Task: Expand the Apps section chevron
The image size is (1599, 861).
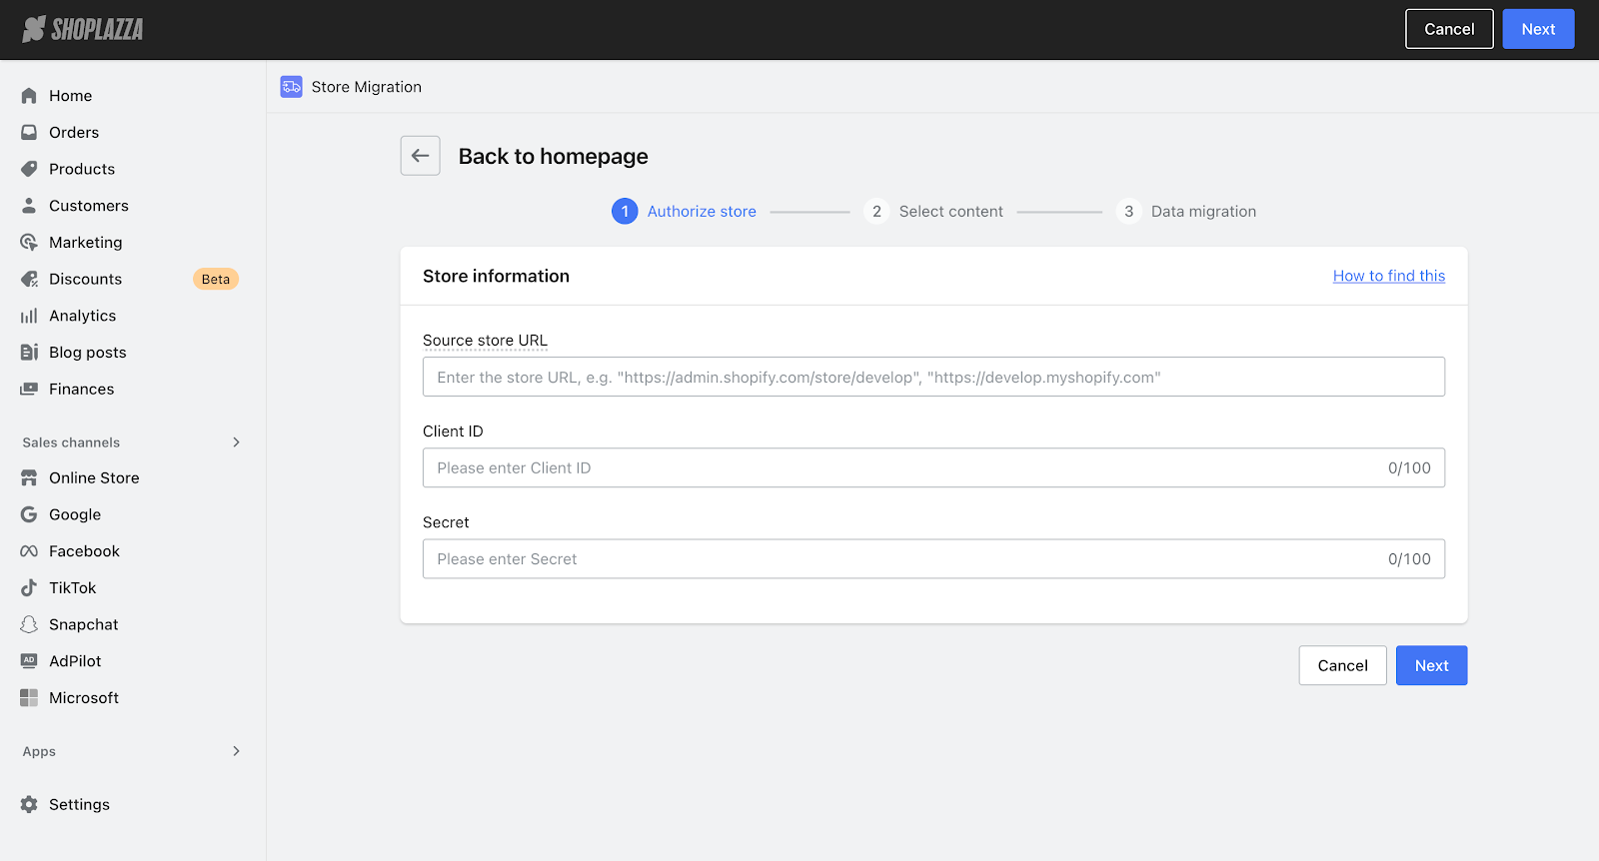Action: (236, 751)
